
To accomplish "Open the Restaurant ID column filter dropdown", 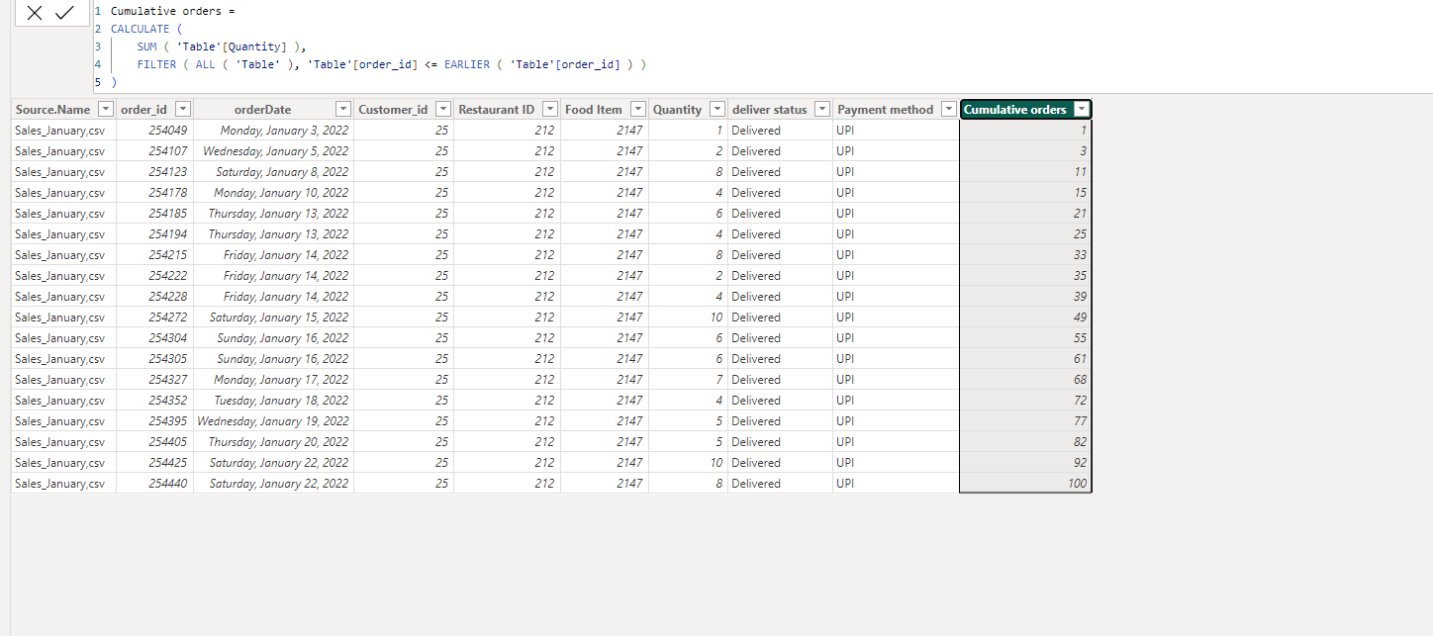I will (x=550, y=110).
